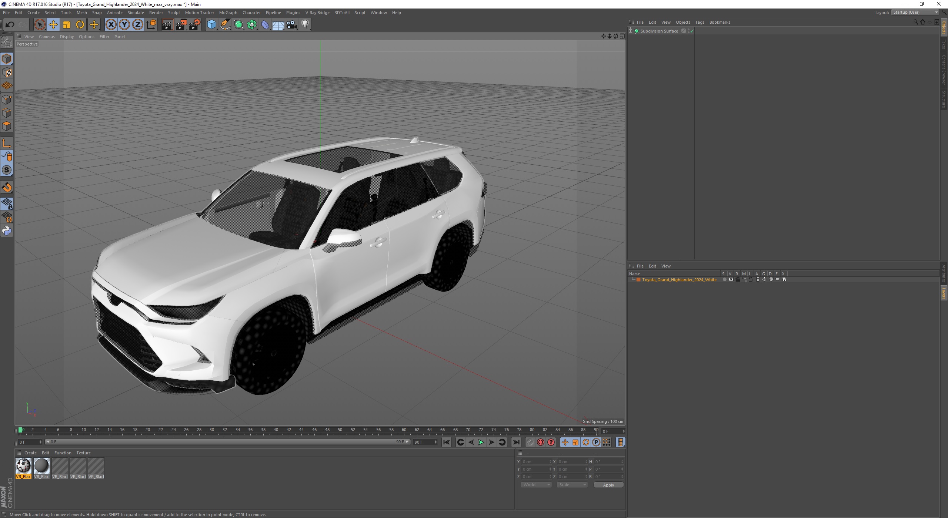Open the V-Ray Bridge menu

[317, 13]
